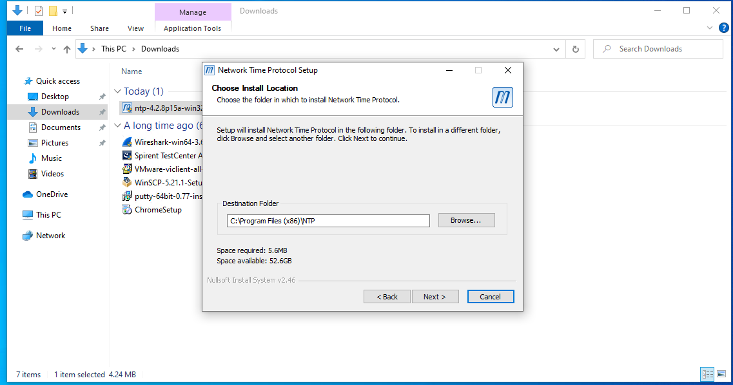733x385 pixels.
Task: Go up one folder level arrow
Action: point(67,49)
